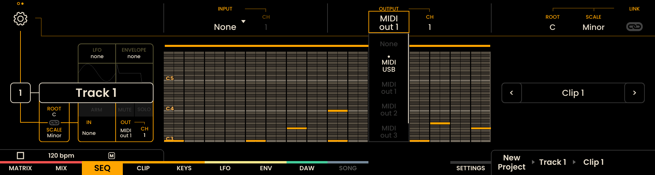Image resolution: width=655 pixels, height=175 pixels.
Task: Open the settings gear icon
Action: tap(20, 19)
